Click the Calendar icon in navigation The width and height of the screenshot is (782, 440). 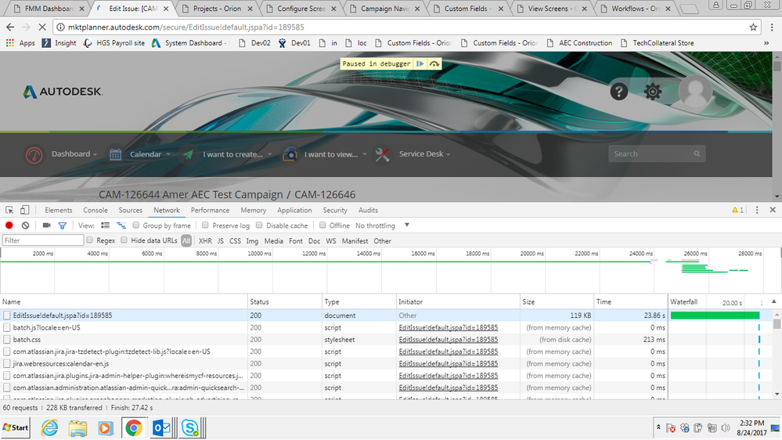click(115, 155)
